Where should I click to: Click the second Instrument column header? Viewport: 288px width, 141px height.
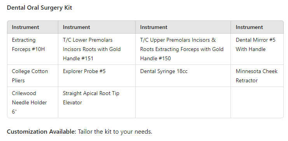pos(97,27)
